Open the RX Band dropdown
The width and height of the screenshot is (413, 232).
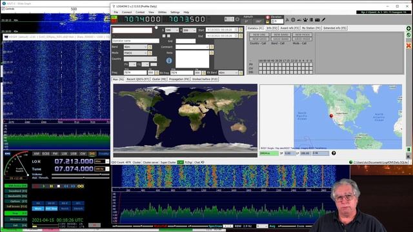(228, 73)
